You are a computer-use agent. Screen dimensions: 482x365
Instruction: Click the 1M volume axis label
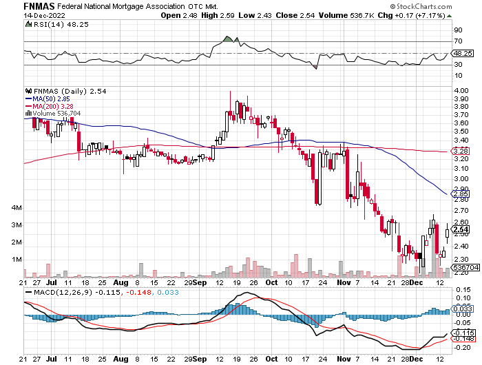click(x=17, y=260)
